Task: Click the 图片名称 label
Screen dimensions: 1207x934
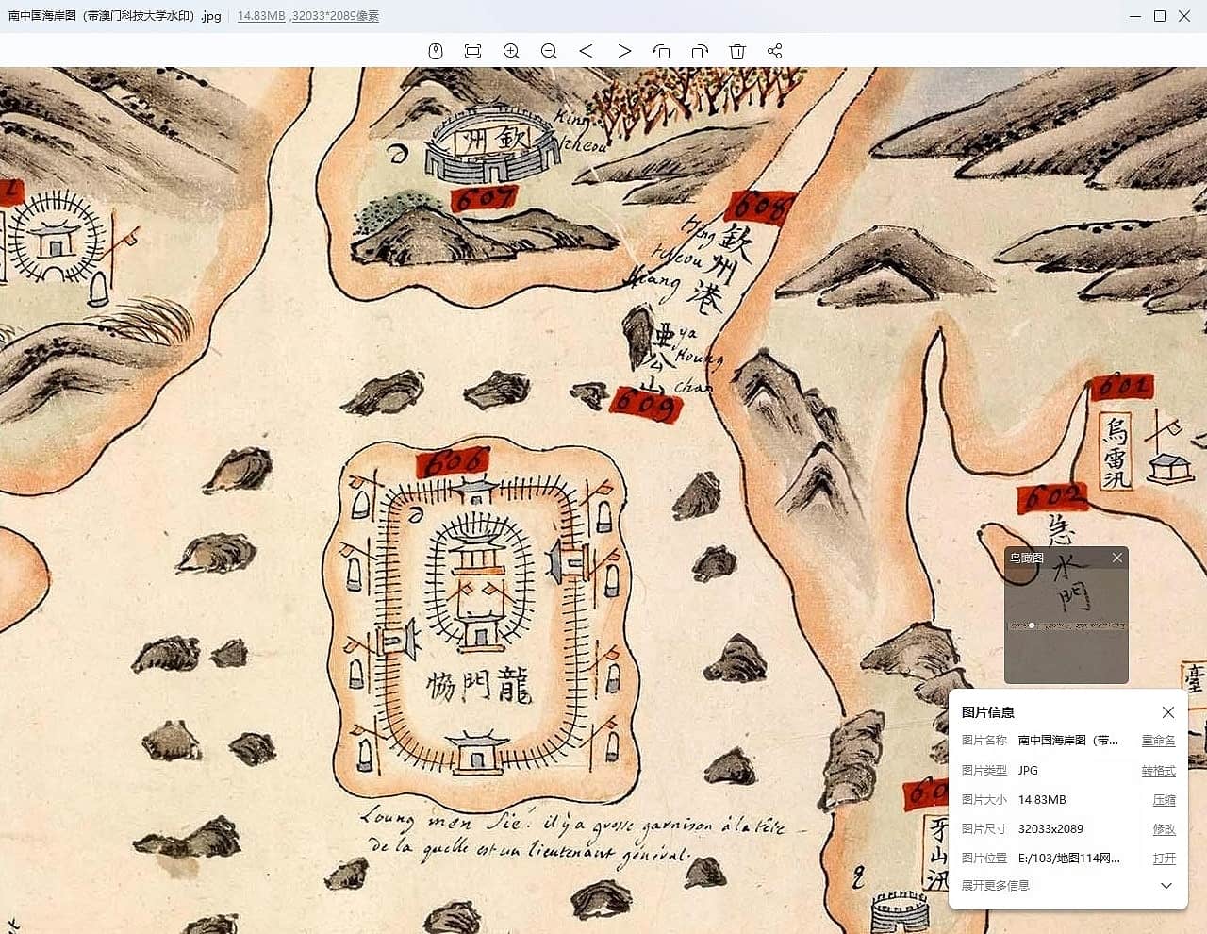Action: coord(984,741)
